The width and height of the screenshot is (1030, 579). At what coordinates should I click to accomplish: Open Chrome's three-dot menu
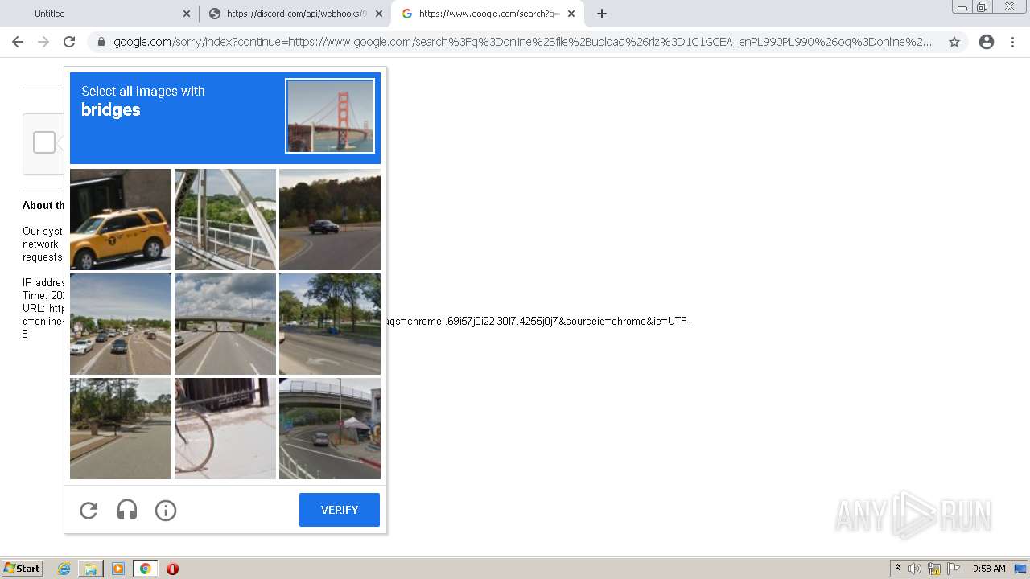[x=1012, y=42]
